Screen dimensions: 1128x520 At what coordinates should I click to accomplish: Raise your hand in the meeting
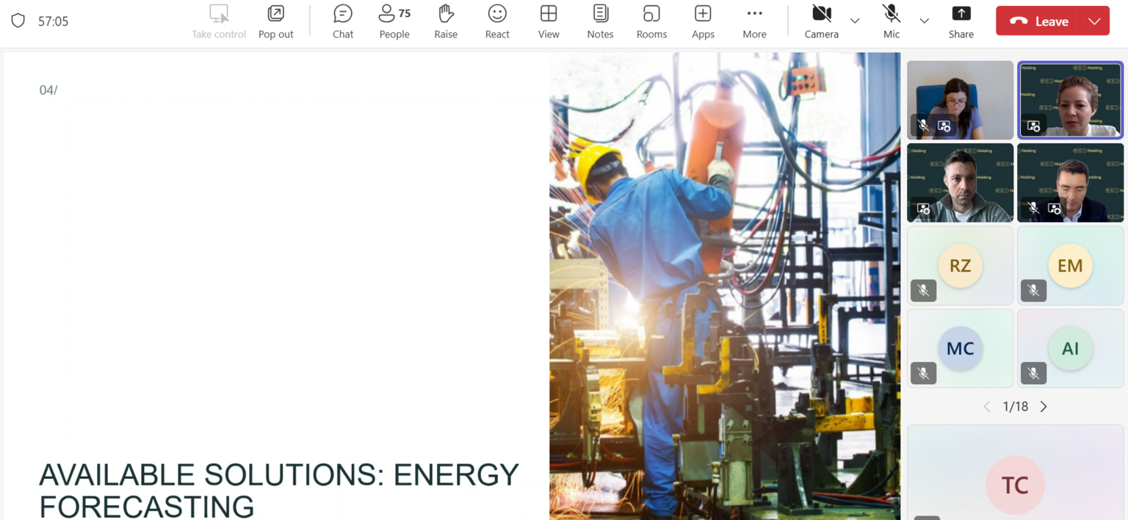click(446, 21)
